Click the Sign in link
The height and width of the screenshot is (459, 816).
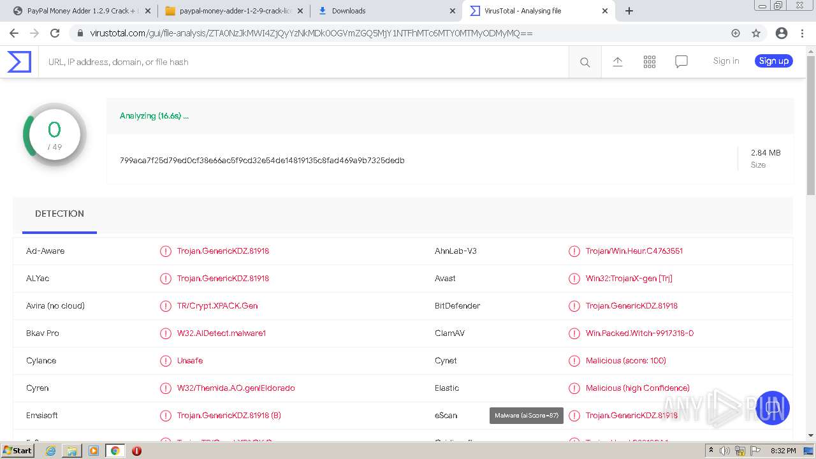(726, 61)
